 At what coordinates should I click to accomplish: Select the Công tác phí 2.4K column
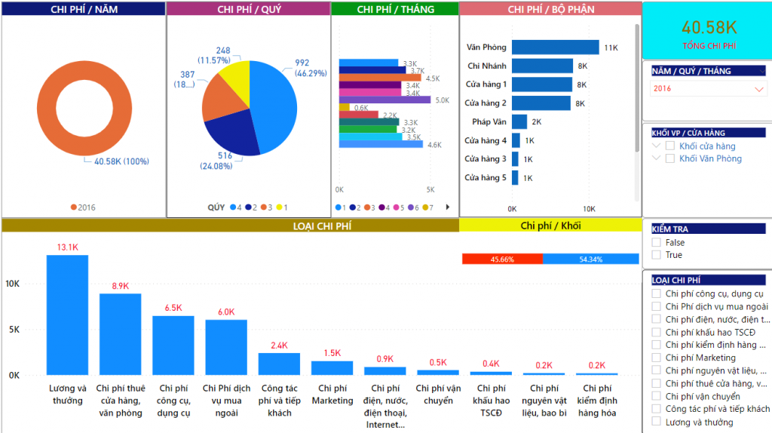tap(279, 364)
